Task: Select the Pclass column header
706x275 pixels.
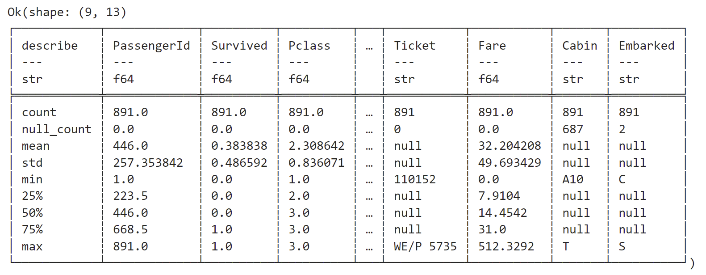Action: (309, 46)
